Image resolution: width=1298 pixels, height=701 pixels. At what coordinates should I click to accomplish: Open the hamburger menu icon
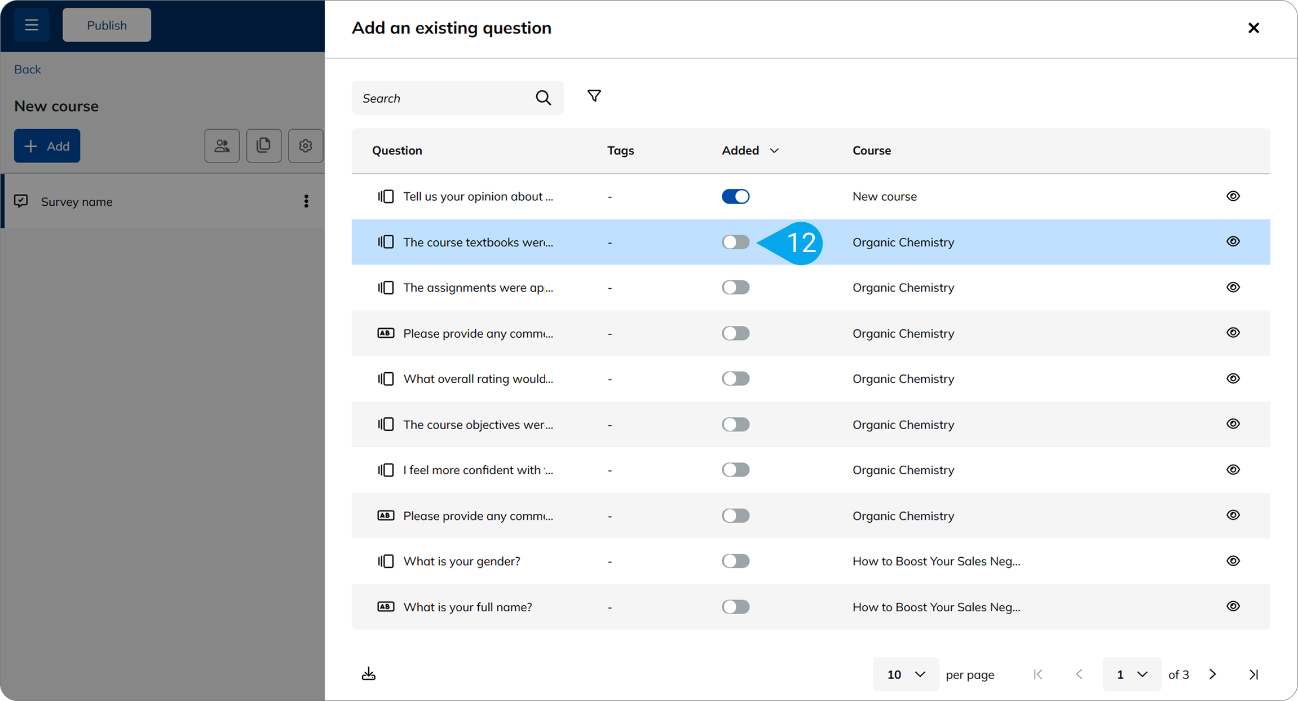point(32,25)
